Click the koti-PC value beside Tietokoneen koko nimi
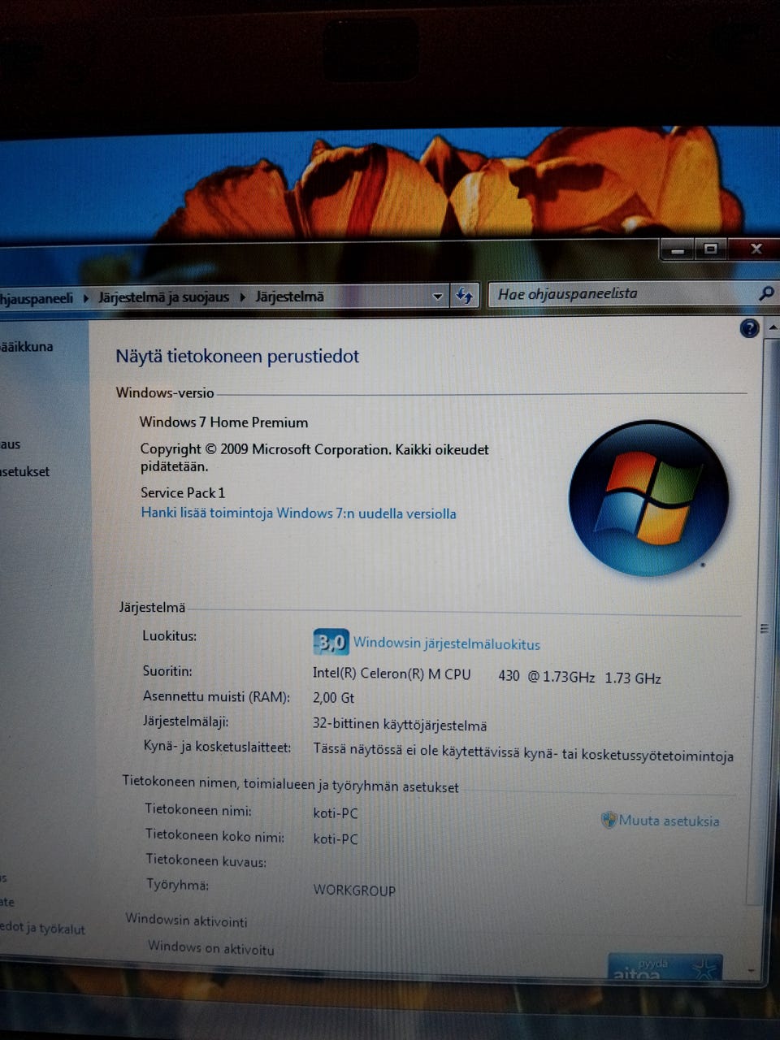 [x=336, y=838]
